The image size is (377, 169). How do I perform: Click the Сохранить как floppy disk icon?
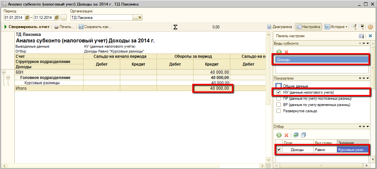pos(81,27)
